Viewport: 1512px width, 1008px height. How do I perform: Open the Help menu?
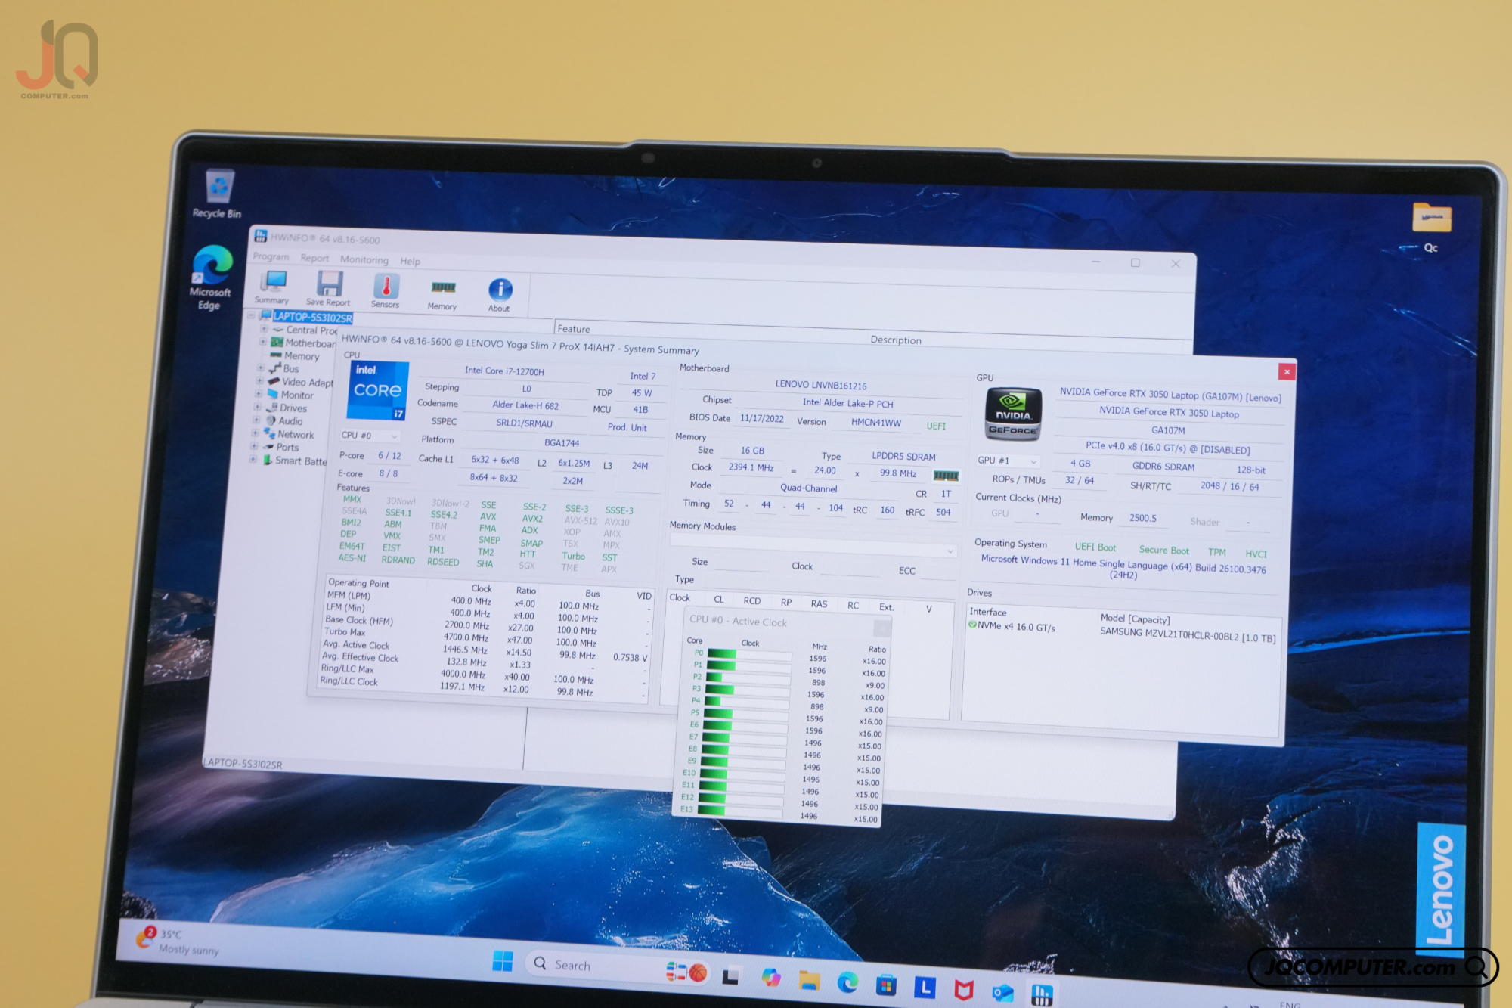point(411,262)
